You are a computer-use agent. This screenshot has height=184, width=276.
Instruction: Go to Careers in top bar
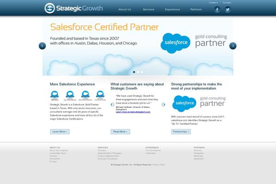tap(213, 3)
